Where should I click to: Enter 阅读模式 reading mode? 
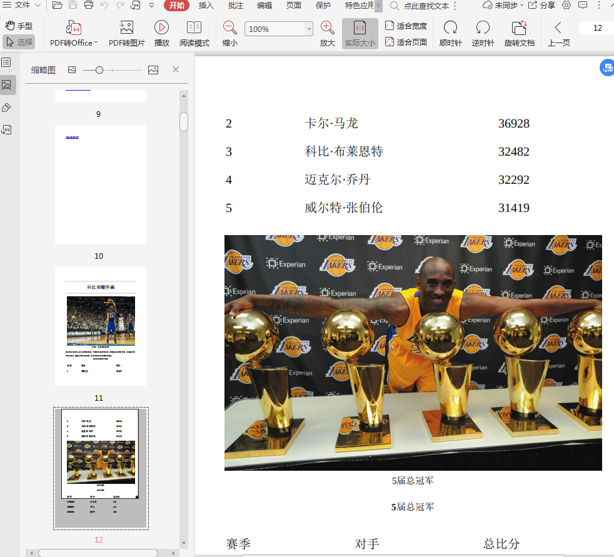tap(194, 28)
